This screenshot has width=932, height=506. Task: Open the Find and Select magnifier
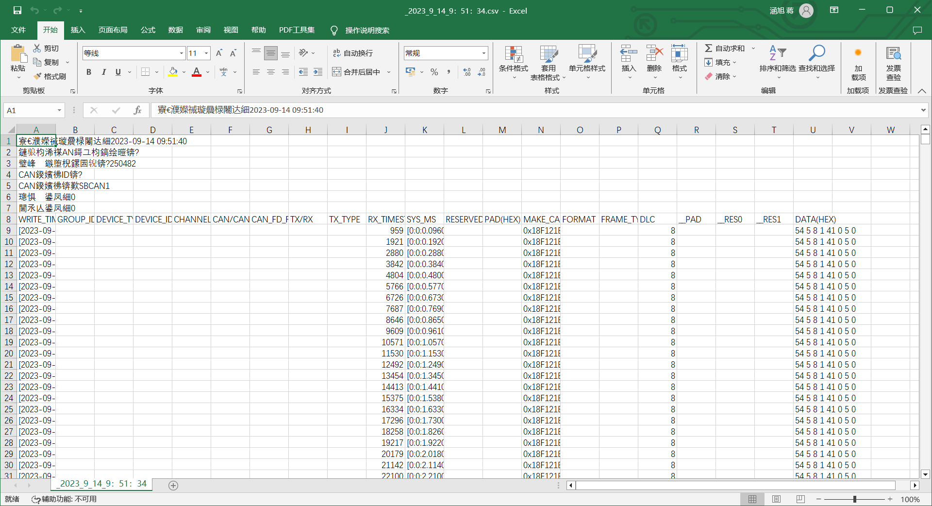pos(816,53)
